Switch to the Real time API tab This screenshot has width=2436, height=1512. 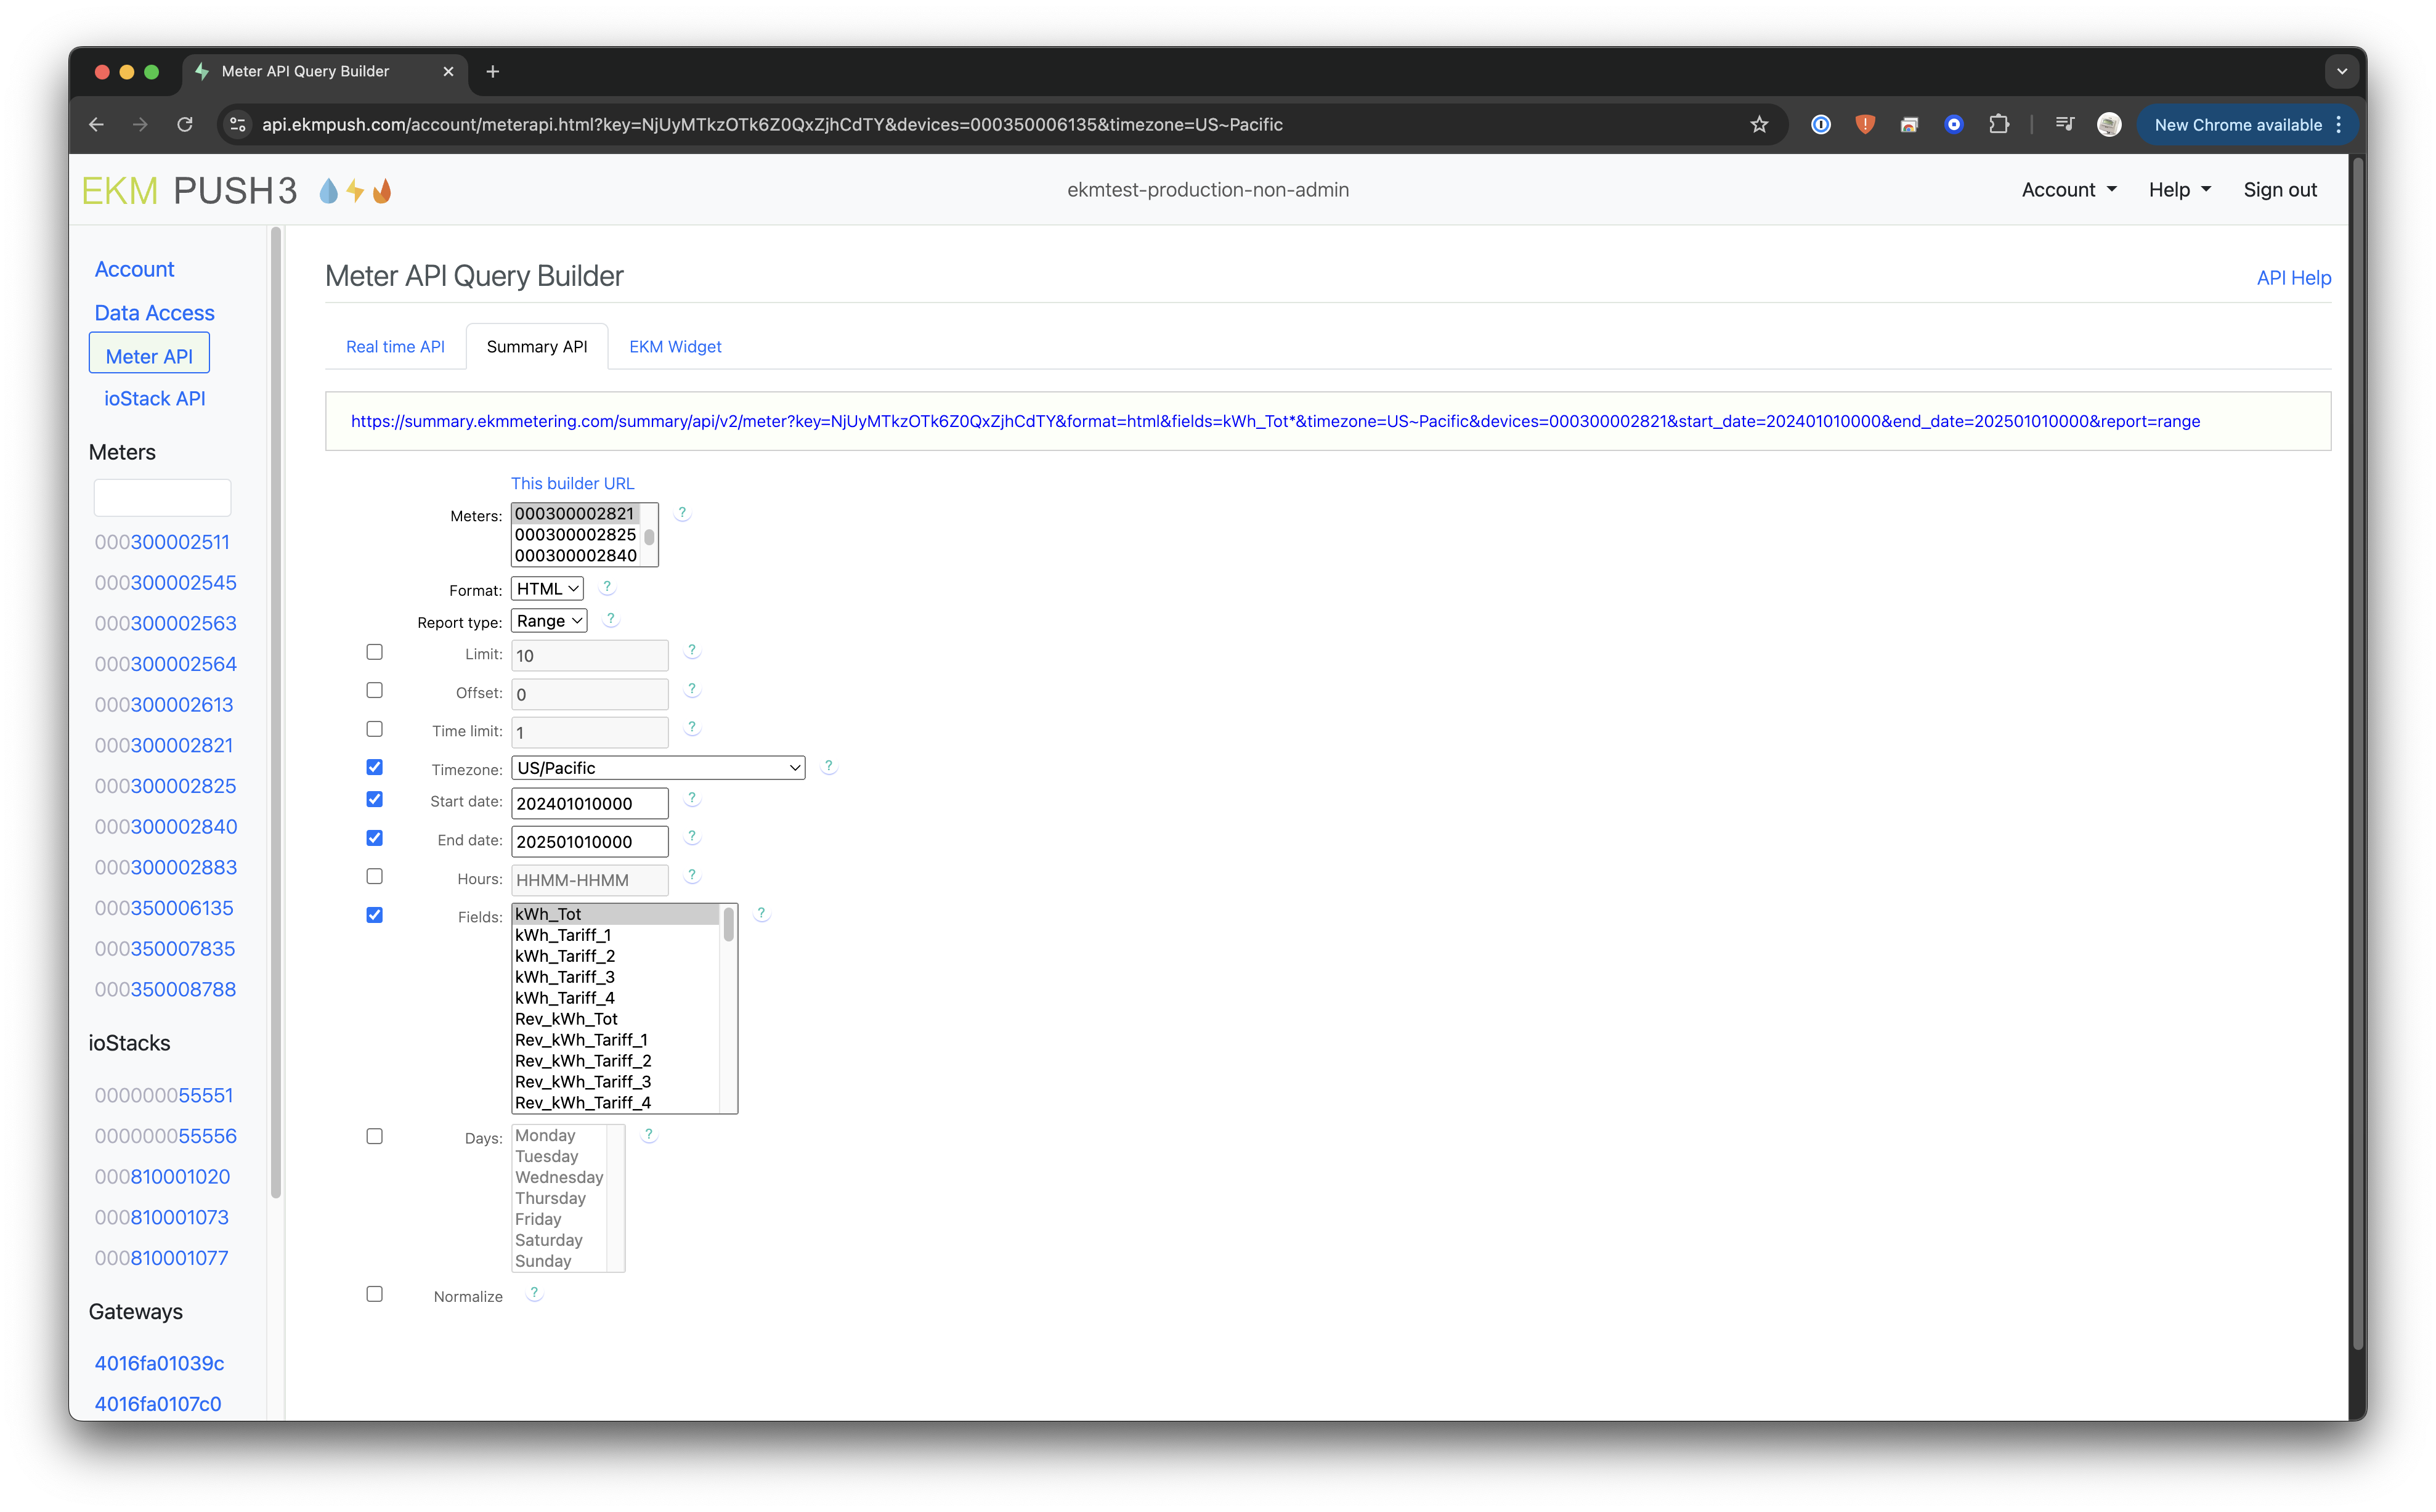[x=395, y=347]
